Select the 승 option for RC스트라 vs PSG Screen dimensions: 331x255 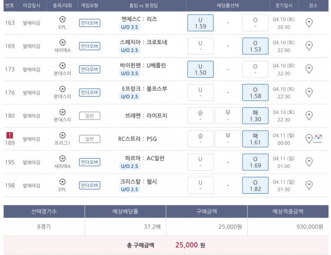(x=200, y=139)
